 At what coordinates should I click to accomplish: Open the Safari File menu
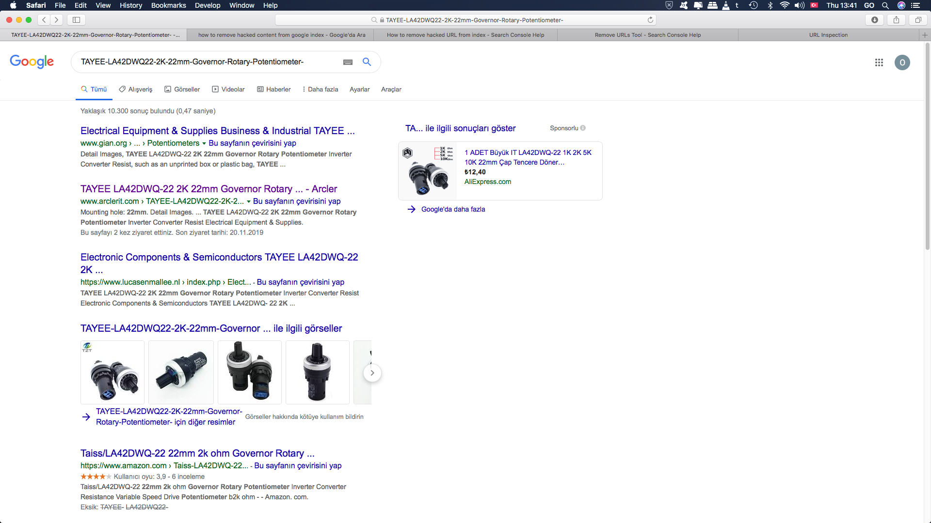pos(60,5)
